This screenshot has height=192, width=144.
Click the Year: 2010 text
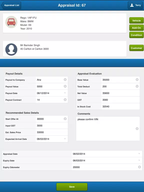click(26, 29)
